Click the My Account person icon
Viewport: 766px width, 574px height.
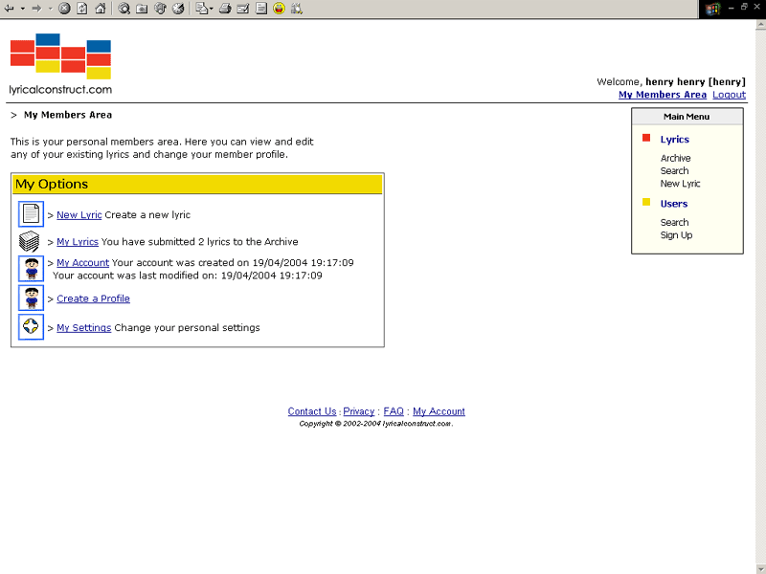(x=32, y=269)
